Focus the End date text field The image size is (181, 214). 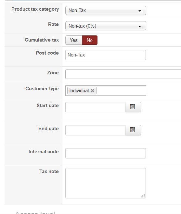point(95,130)
